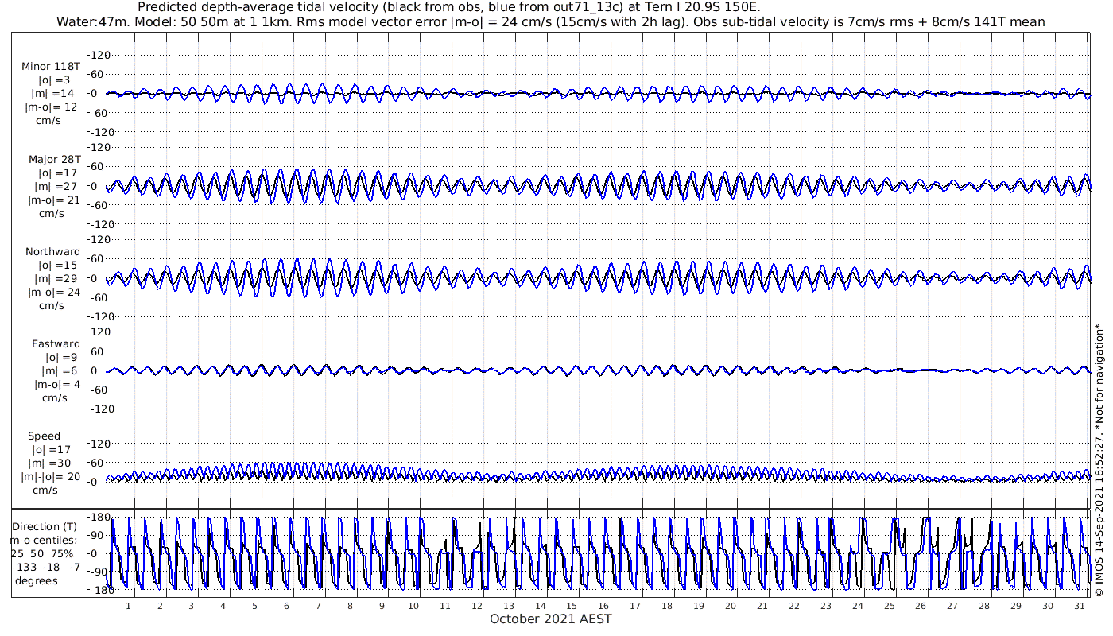The image size is (1113, 636).
Task: Click the '-60' tick on Northward panel axis
Action: (x=99, y=297)
